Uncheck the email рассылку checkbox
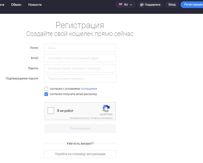This screenshot has height=163, width=203. (x=46, y=94)
